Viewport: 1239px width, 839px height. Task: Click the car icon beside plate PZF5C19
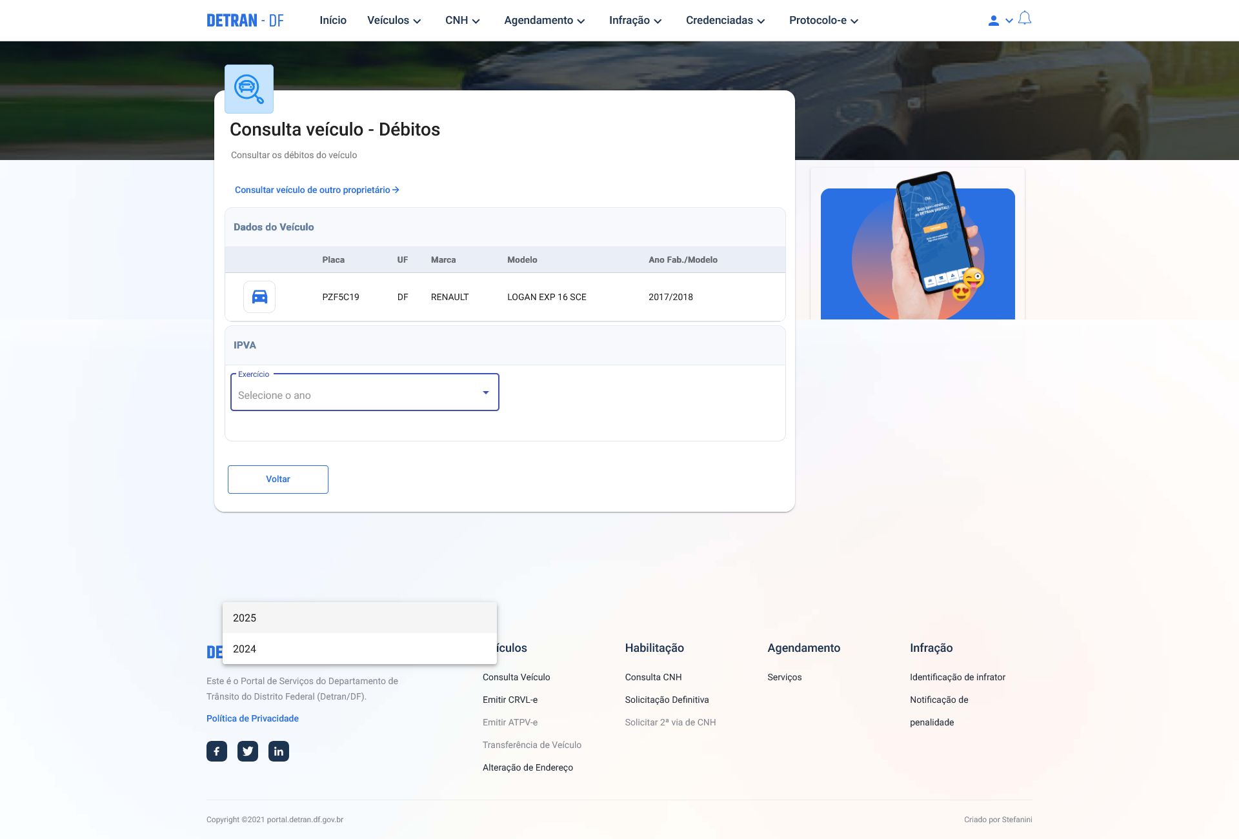click(x=259, y=297)
